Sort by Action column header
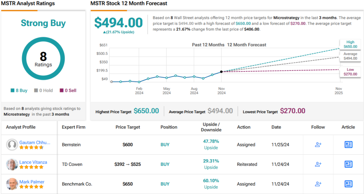This screenshot has width=364, height=194. click(x=243, y=127)
